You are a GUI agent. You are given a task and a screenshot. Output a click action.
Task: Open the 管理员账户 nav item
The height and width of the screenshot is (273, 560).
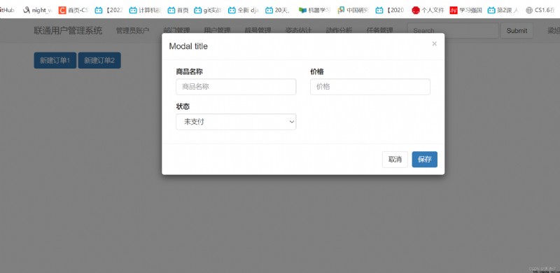(132, 30)
